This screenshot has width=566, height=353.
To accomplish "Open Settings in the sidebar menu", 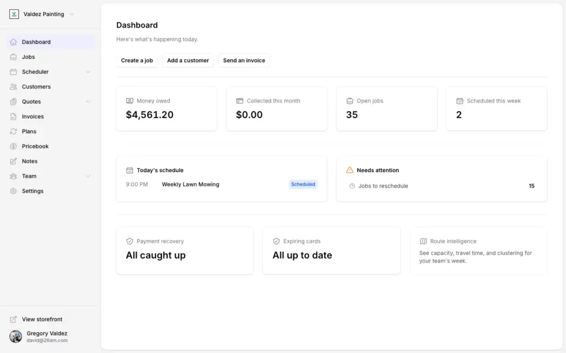I will click(51, 191).
